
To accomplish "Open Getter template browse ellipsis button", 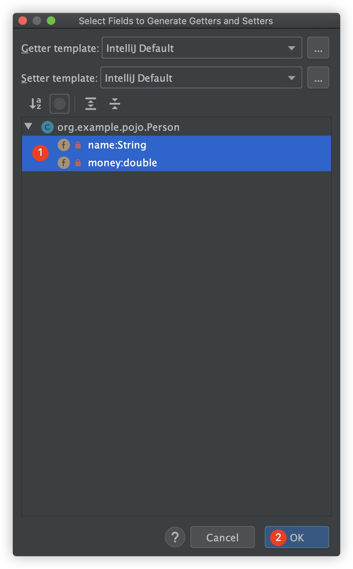I will pyautogui.click(x=318, y=48).
